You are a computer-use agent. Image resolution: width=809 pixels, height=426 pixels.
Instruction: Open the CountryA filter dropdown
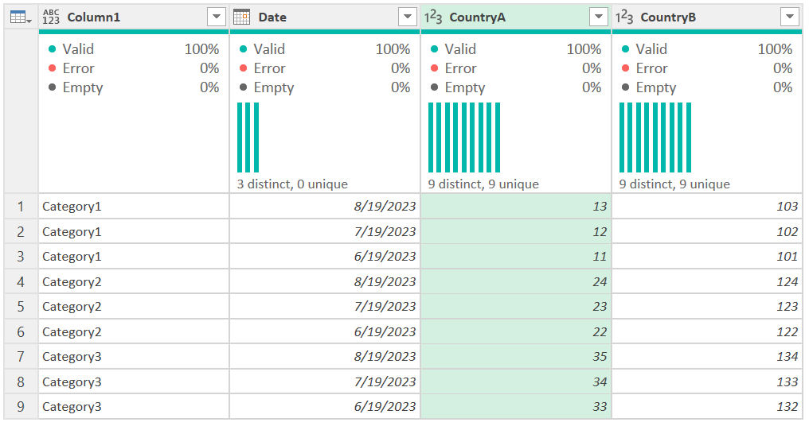[599, 17]
